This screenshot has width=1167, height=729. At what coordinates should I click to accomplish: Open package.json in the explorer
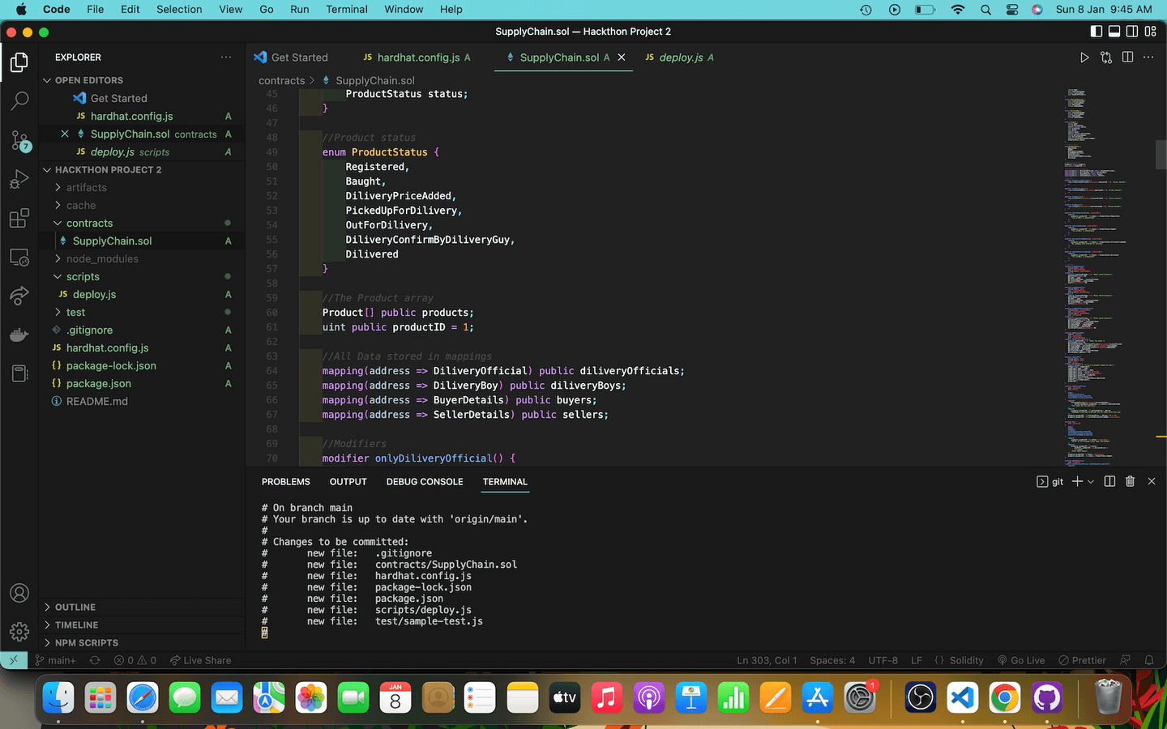pos(98,383)
